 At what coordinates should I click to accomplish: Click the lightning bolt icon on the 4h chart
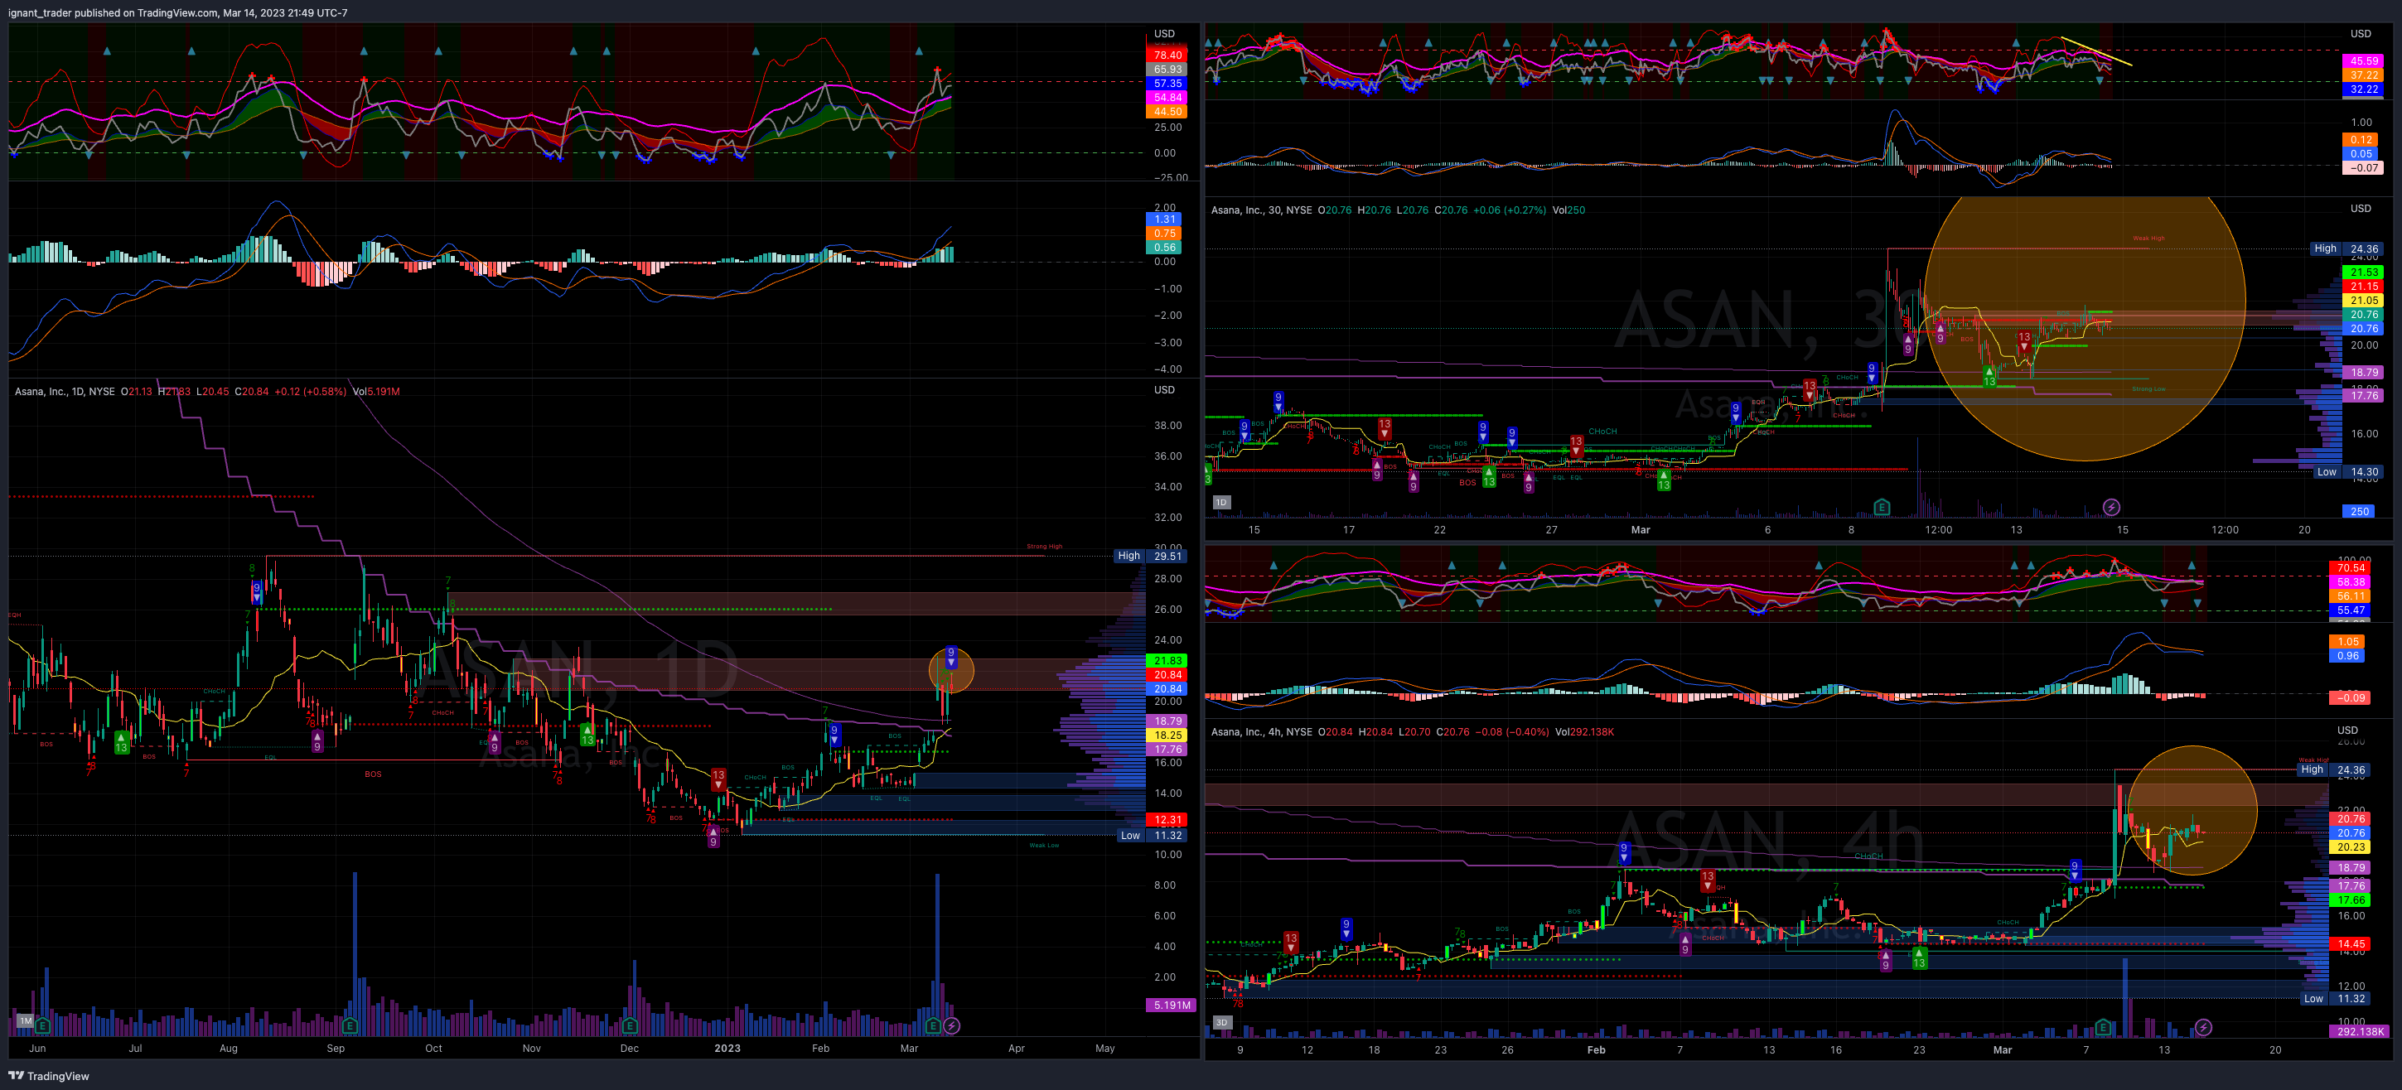2202,1026
